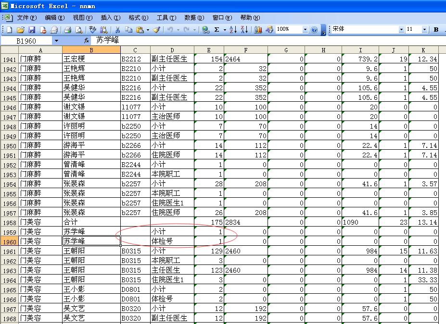Open the 帮助(H) menu
This screenshot has height=324, width=446.
tap(250, 18)
